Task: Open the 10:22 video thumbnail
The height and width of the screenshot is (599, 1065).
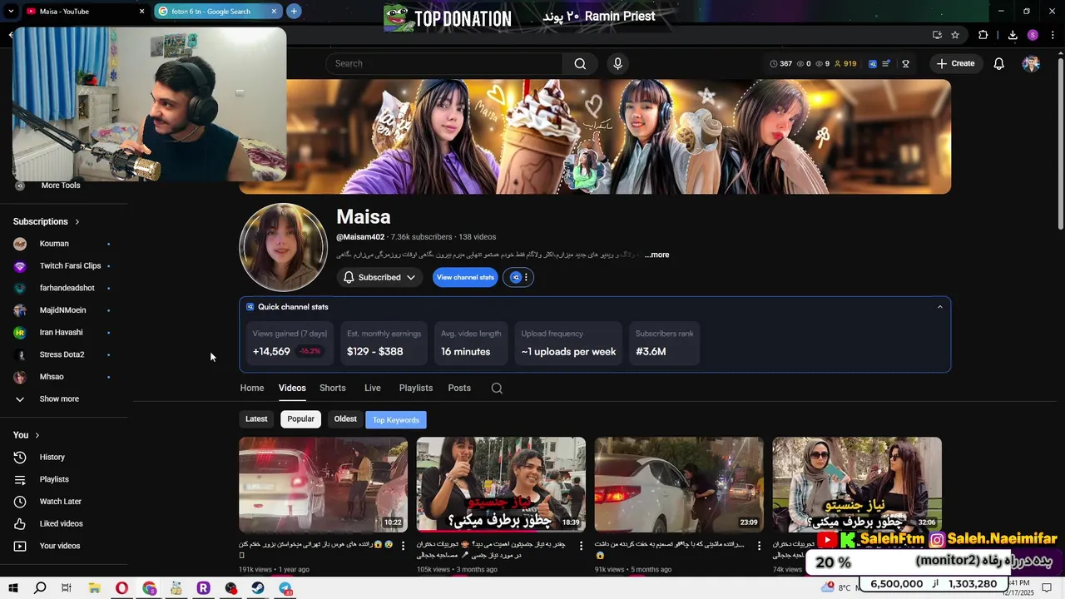Action: [323, 484]
